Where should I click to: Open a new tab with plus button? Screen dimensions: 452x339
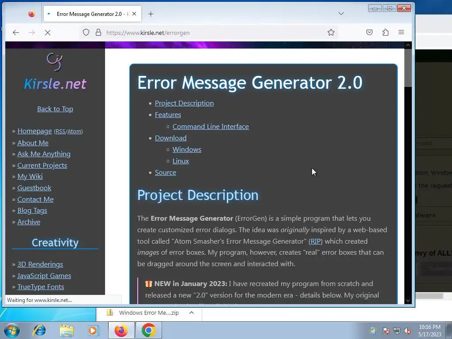tap(151, 14)
